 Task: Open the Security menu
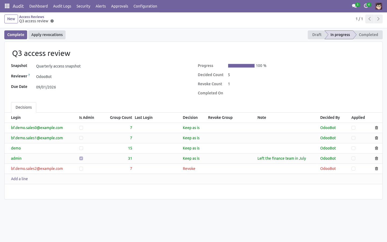[x=83, y=6]
